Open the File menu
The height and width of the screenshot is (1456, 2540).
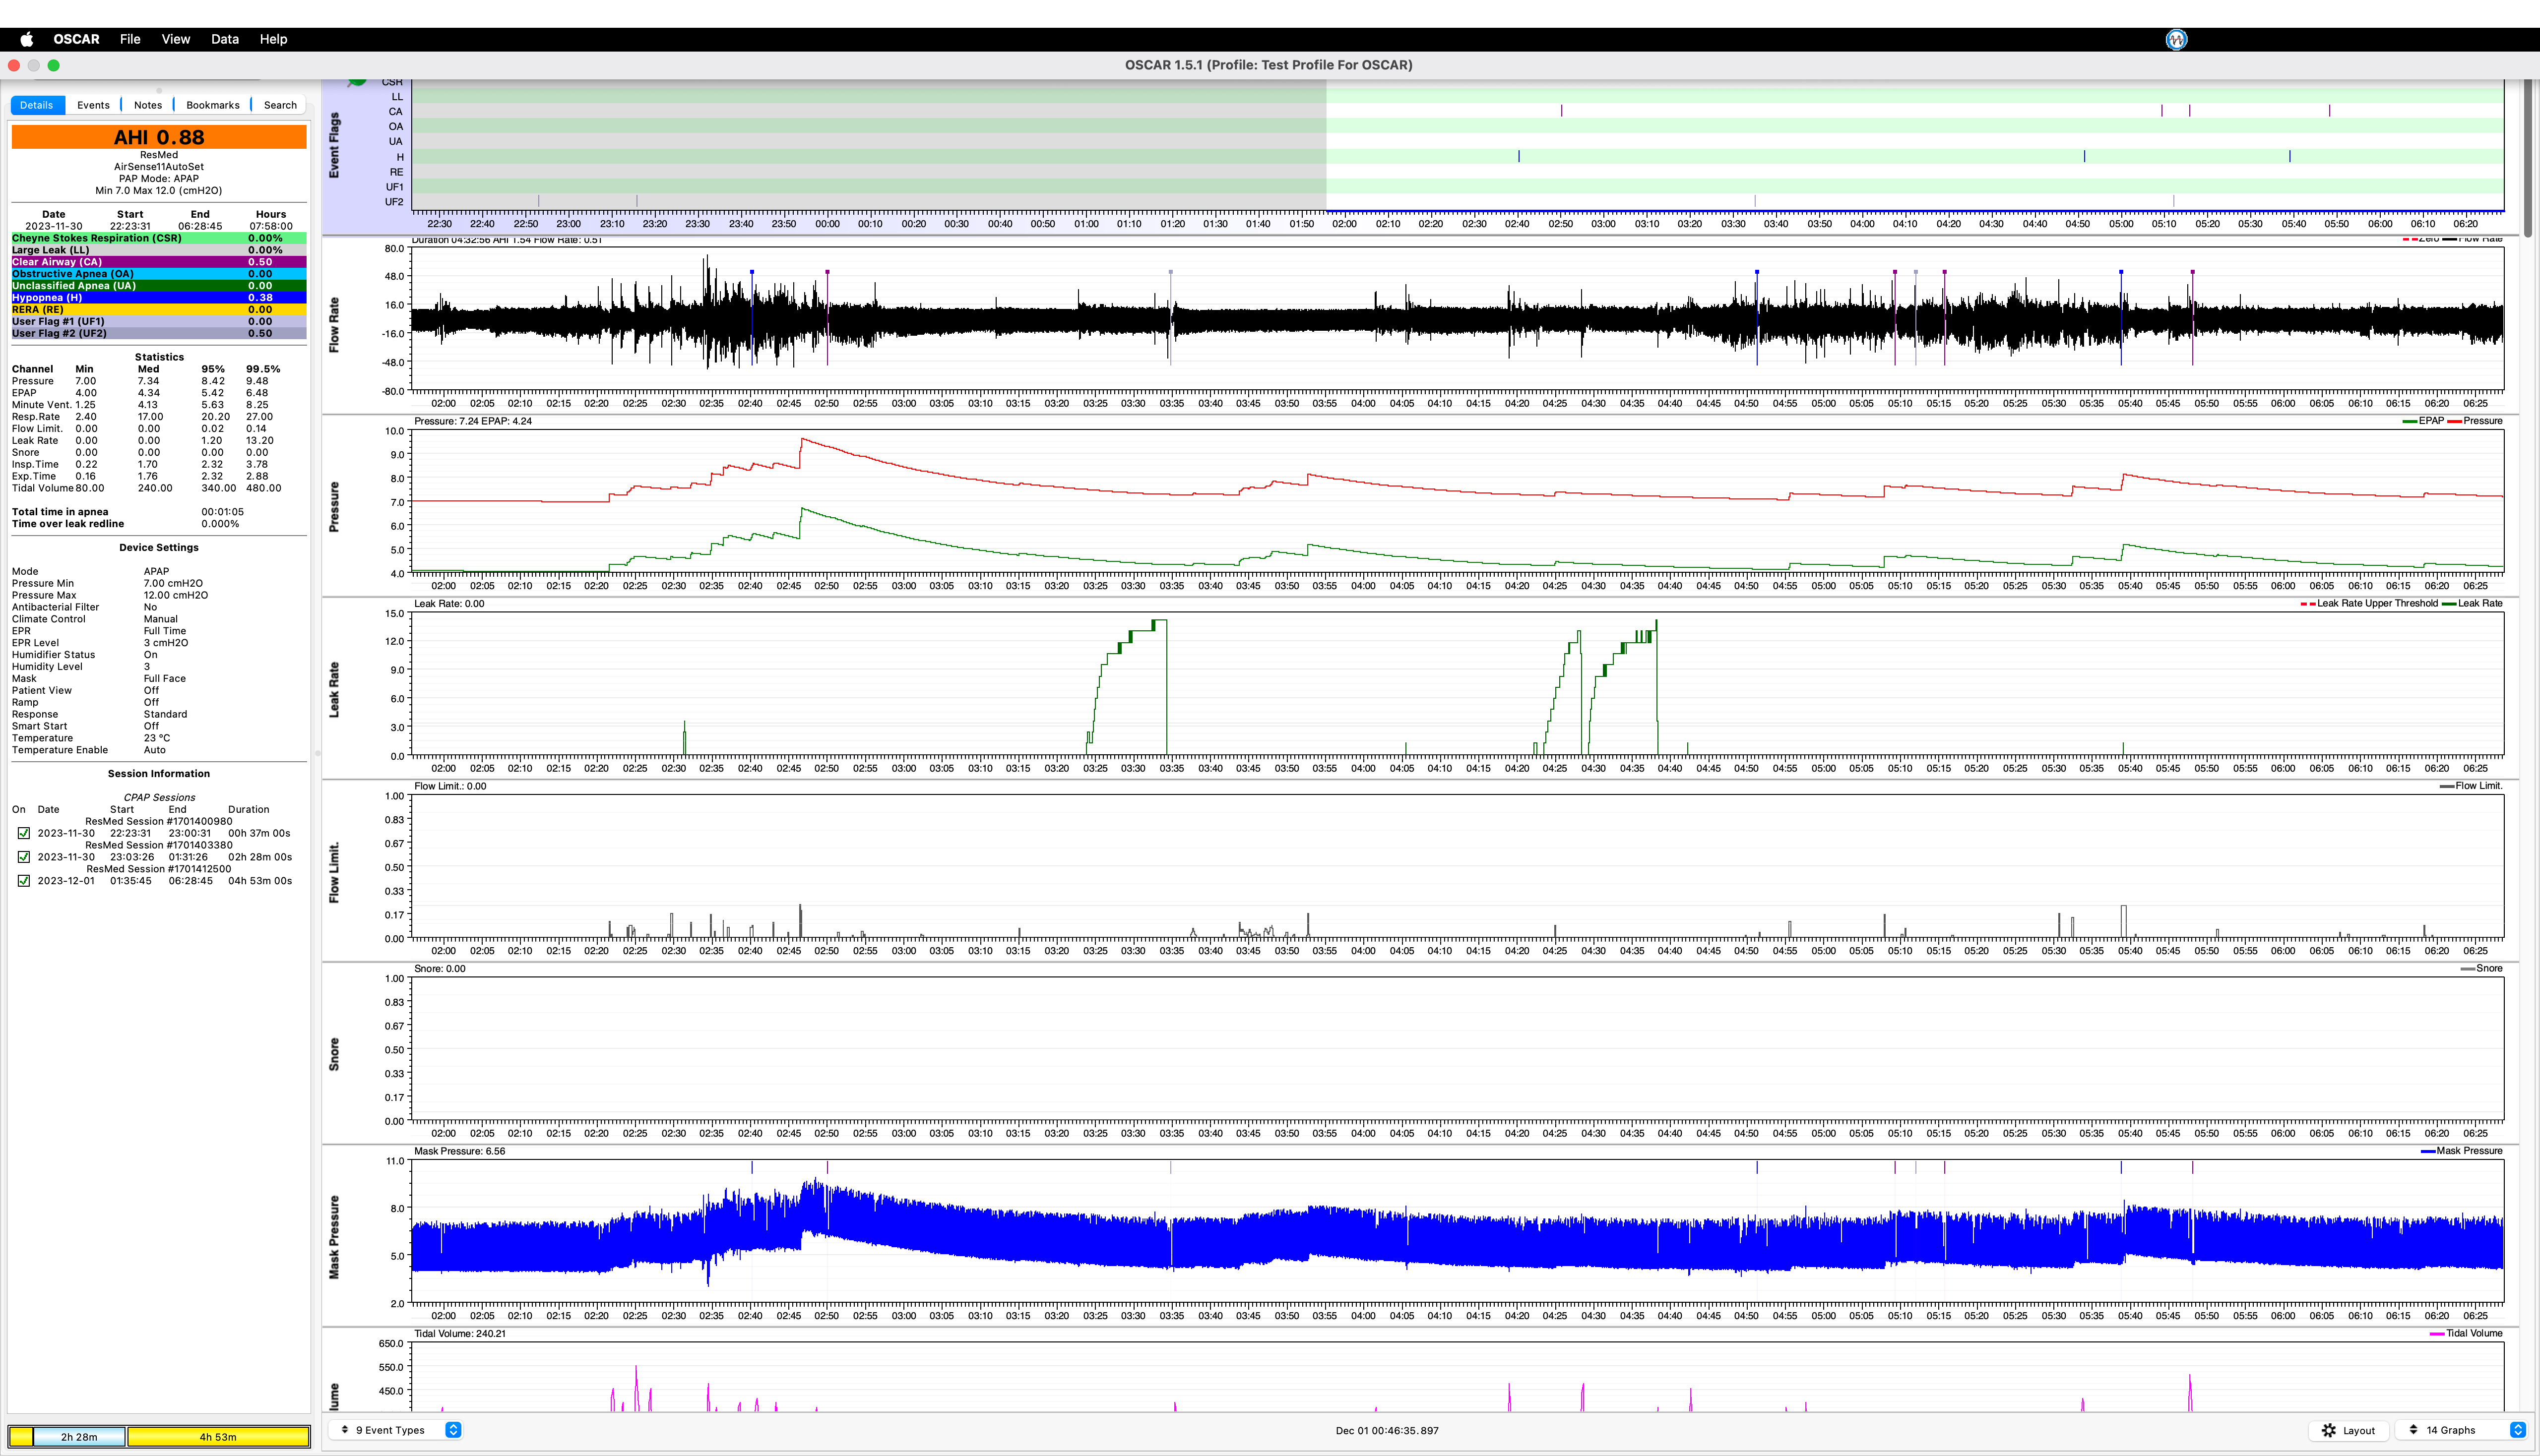pyautogui.click(x=130, y=39)
